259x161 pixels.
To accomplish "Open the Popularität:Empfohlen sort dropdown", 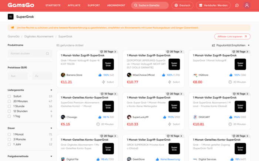I will [x=231, y=45].
